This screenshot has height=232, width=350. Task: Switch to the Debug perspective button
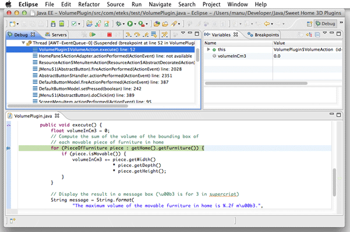click(325, 23)
